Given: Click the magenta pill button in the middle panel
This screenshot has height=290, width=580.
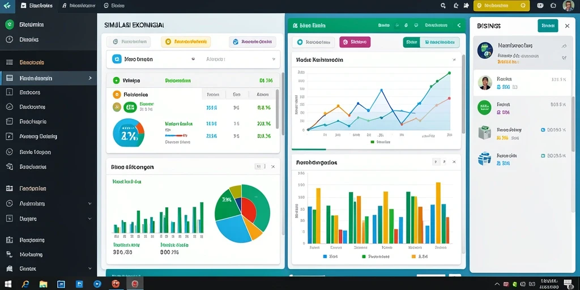Looking at the screenshot, I should tap(355, 42).
